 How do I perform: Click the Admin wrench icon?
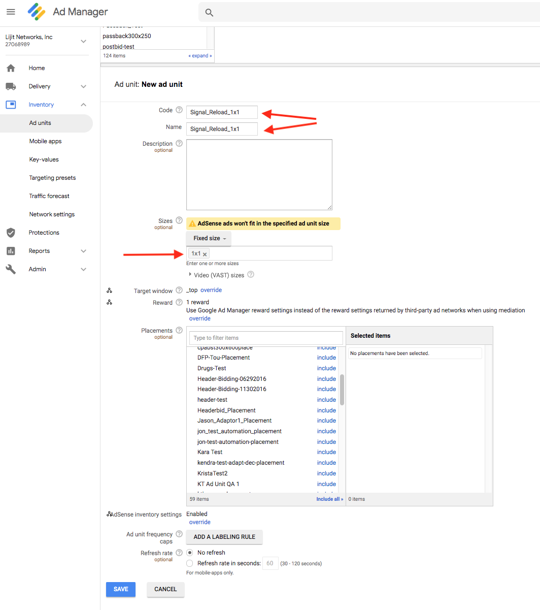click(x=11, y=269)
